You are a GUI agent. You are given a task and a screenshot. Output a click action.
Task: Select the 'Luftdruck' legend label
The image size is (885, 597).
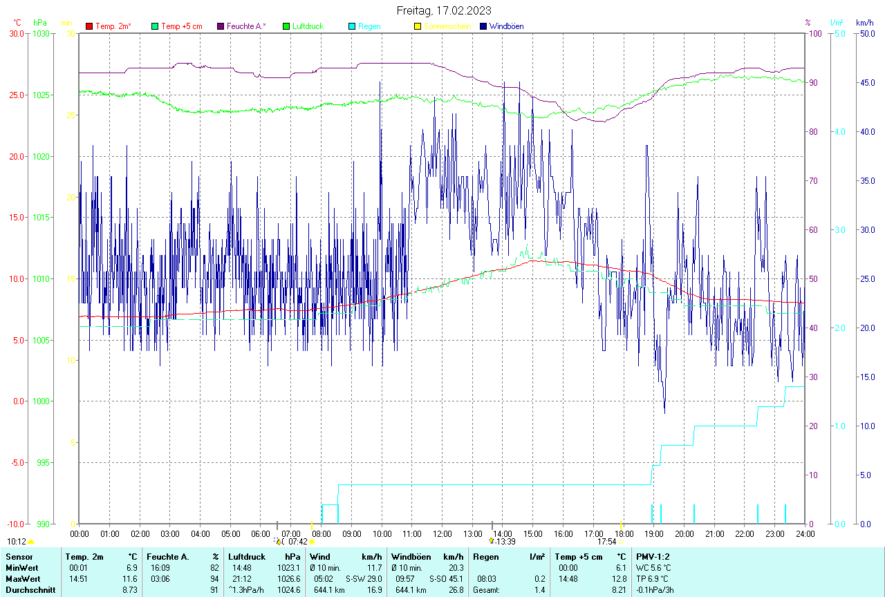click(x=308, y=26)
